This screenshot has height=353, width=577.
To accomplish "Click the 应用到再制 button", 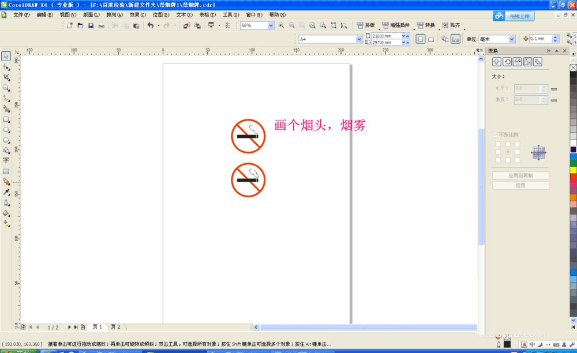I will [521, 175].
